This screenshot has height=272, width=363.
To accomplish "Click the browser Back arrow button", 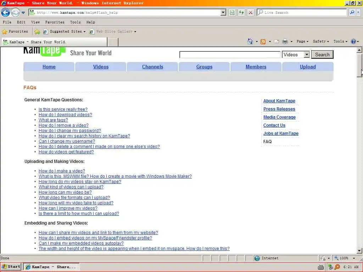I will click(6, 12).
